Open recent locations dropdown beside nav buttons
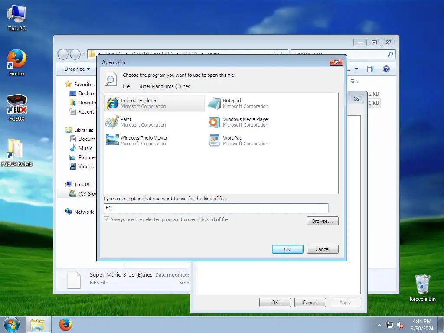Viewport: 444px width, 333px height. (x=84, y=54)
